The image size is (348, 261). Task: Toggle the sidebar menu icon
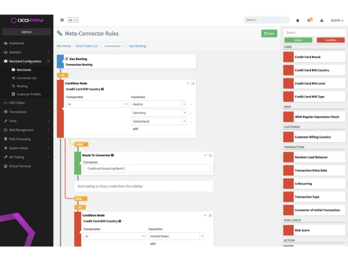coord(62,20)
